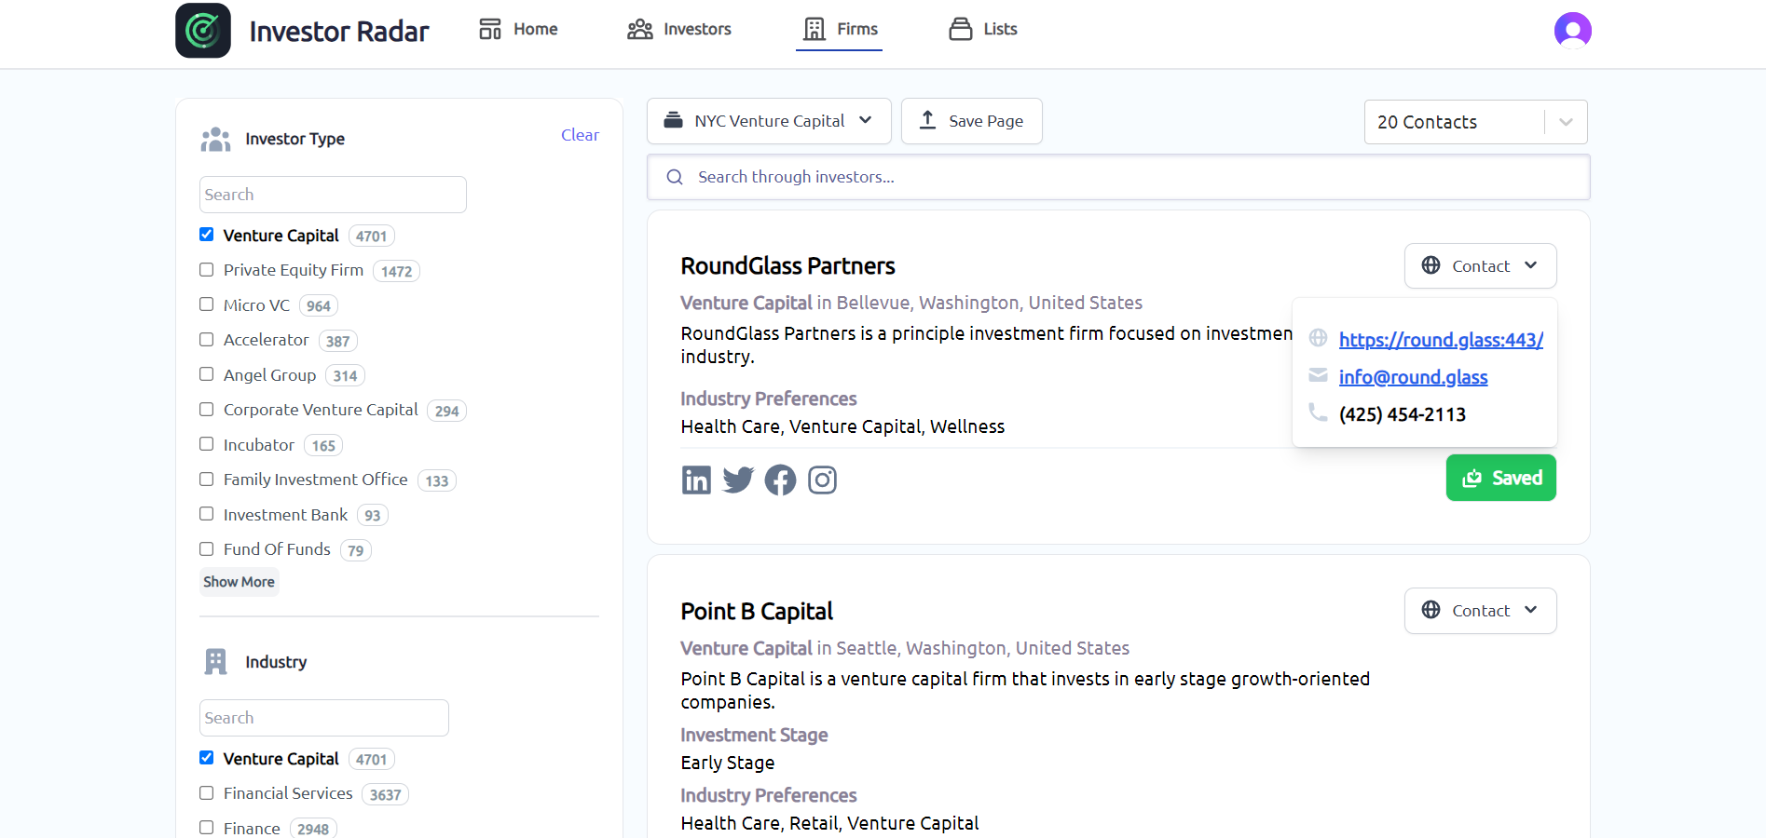
Task: Click the Industry building icon
Action: point(215,662)
